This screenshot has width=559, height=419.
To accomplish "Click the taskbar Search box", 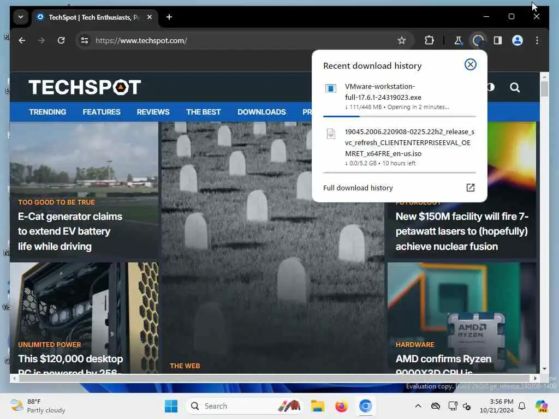I will click(x=244, y=406).
